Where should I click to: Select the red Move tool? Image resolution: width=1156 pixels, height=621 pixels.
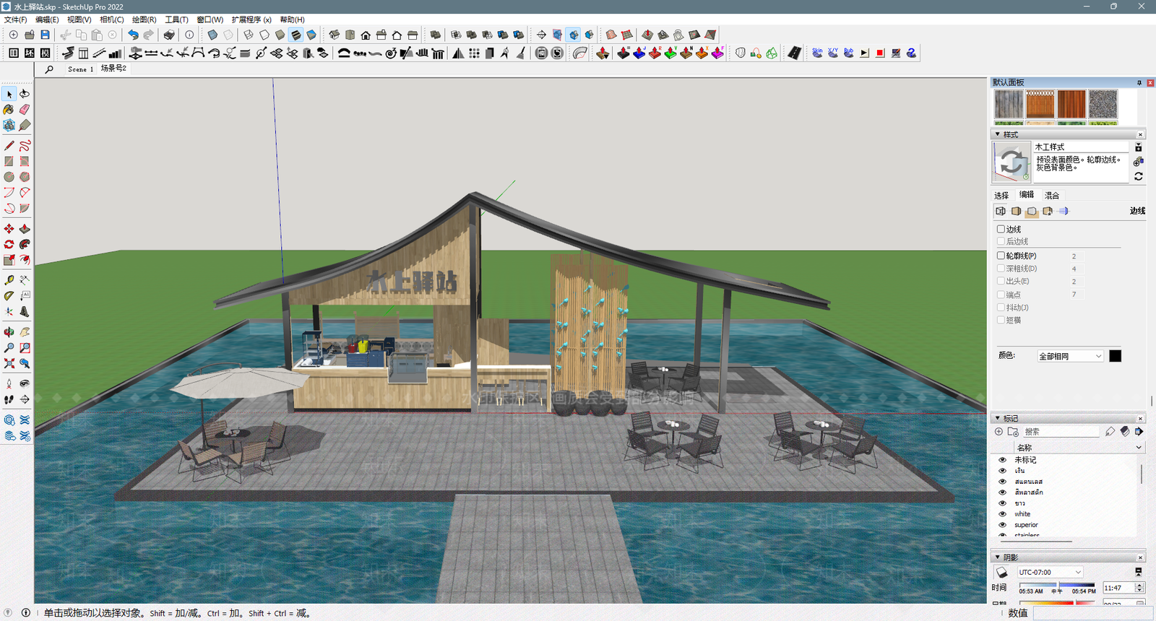coord(9,229)
